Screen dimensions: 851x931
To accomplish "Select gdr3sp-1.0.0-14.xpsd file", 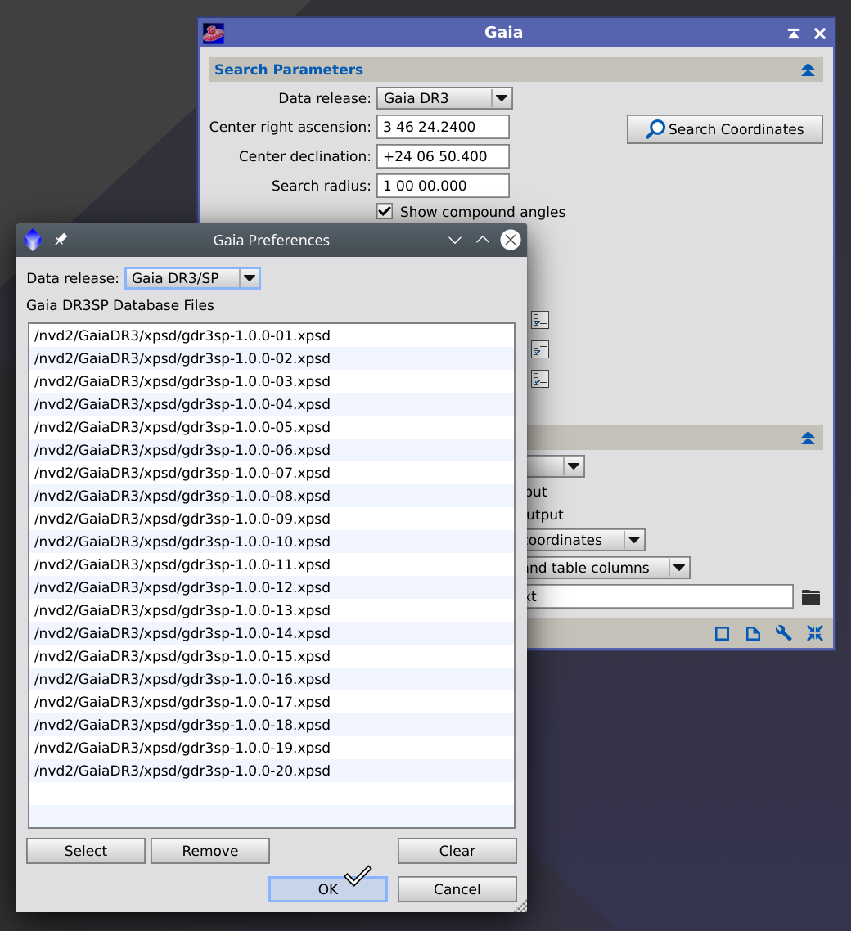I will [272, 633].
